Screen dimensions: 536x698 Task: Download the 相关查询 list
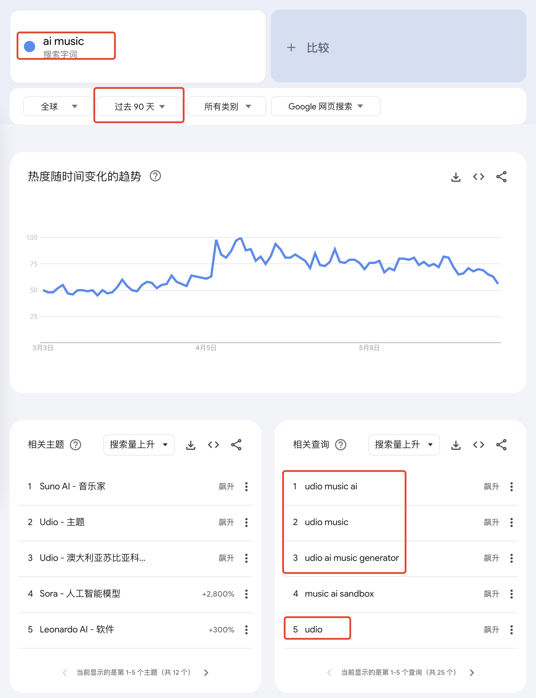tap(456, 445)
